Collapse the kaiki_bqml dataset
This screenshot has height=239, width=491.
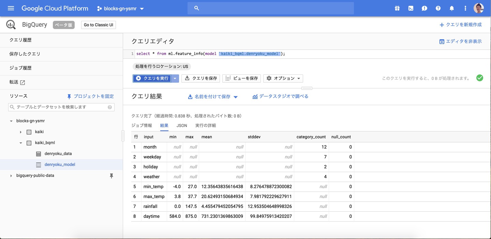tap(21, 143)
